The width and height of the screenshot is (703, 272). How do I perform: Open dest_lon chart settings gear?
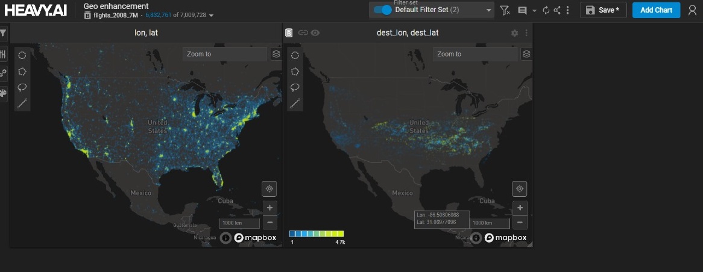tap(514, 33)
